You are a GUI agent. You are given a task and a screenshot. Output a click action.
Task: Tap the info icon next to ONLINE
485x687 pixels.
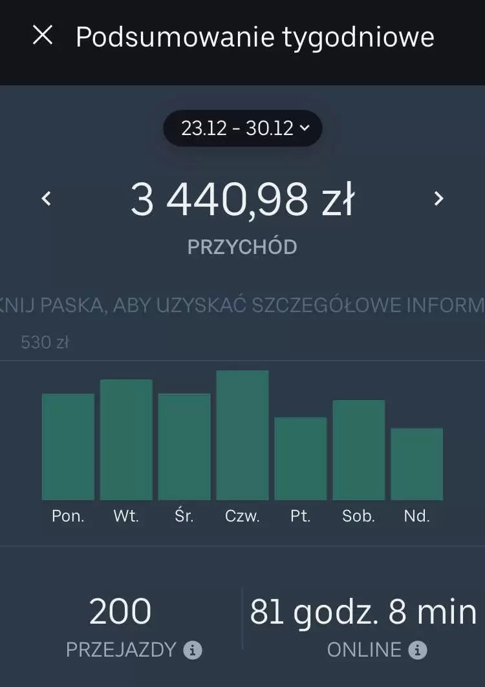(x=417, y=650)
